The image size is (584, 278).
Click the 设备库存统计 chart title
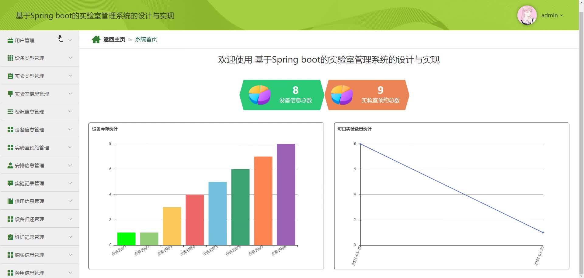[105, 129]
